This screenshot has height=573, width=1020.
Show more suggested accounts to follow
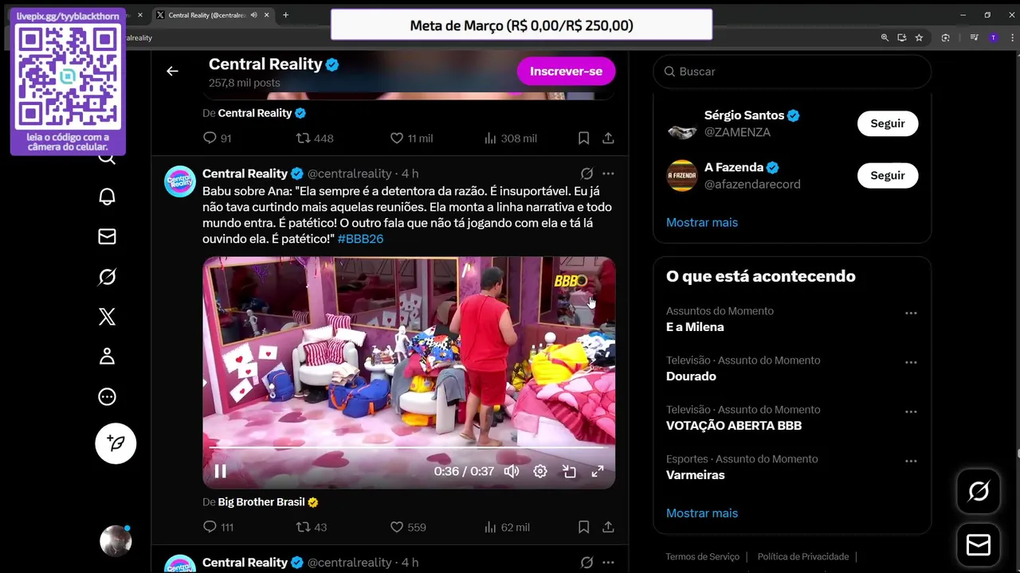point(702,222)
